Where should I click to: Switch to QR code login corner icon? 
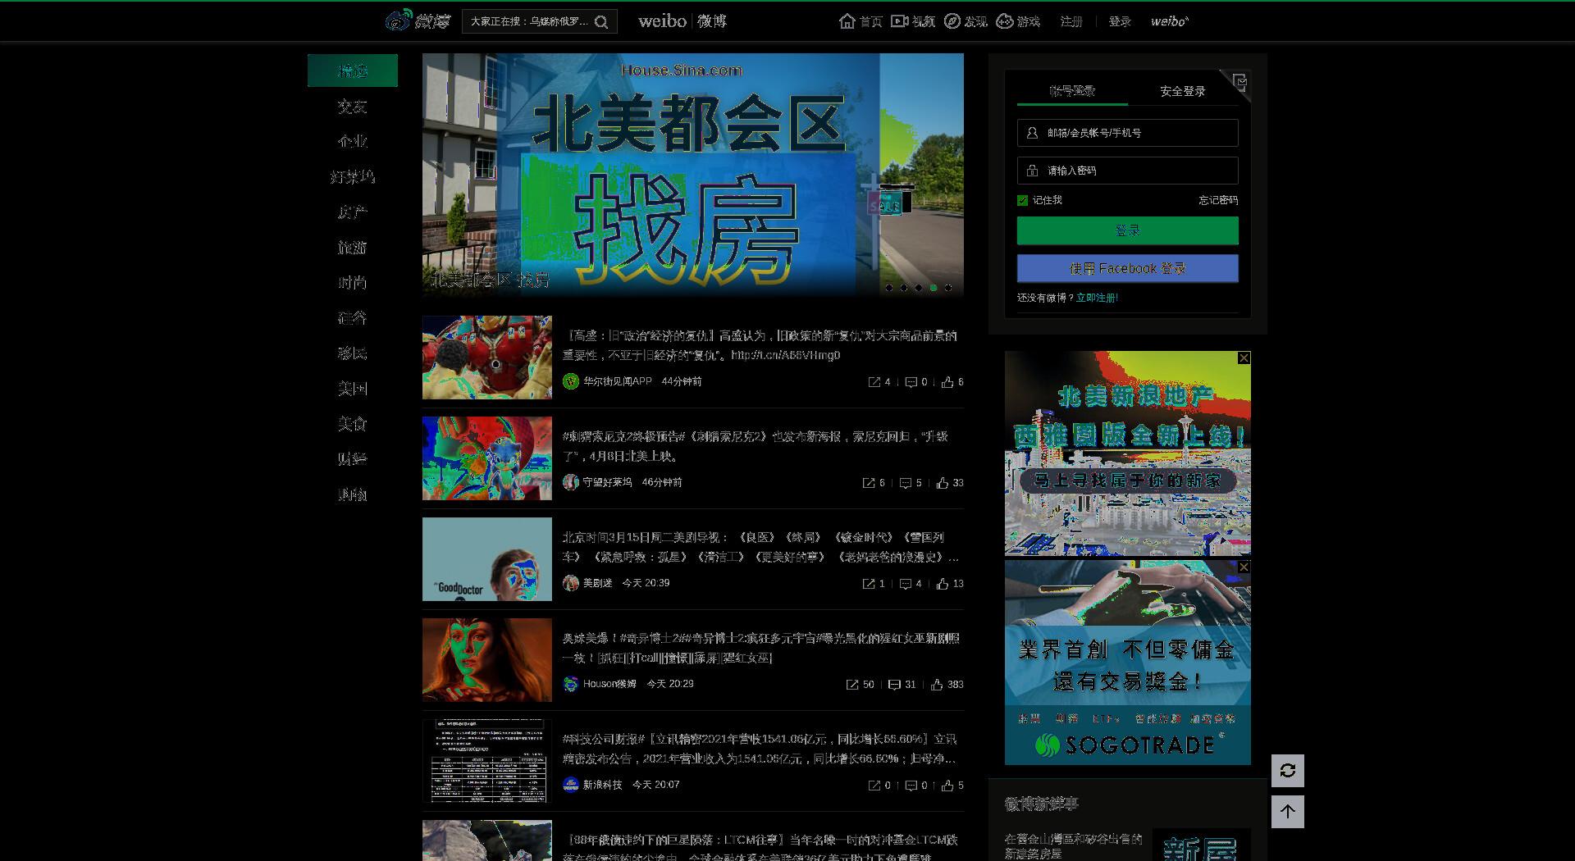click(x=1239, y=82)
